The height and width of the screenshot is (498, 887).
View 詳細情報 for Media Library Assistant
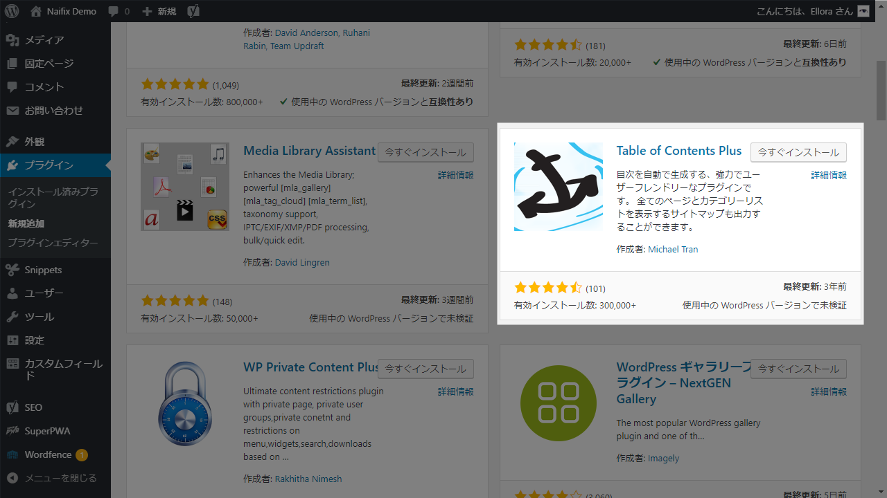pyautogui.click(x=456, y=176)
